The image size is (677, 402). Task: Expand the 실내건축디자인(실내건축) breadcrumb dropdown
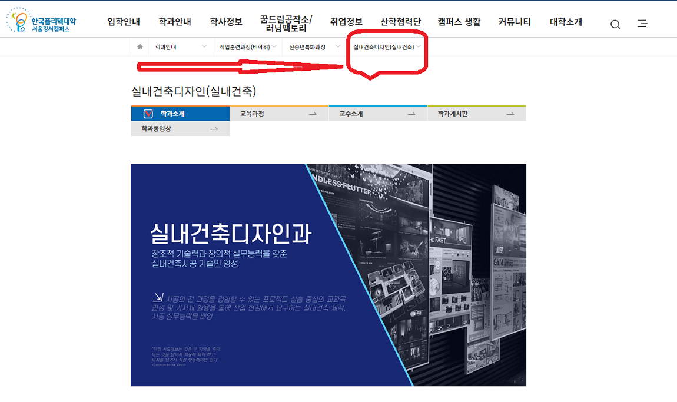pyautogui.click(x=419, y=46)
